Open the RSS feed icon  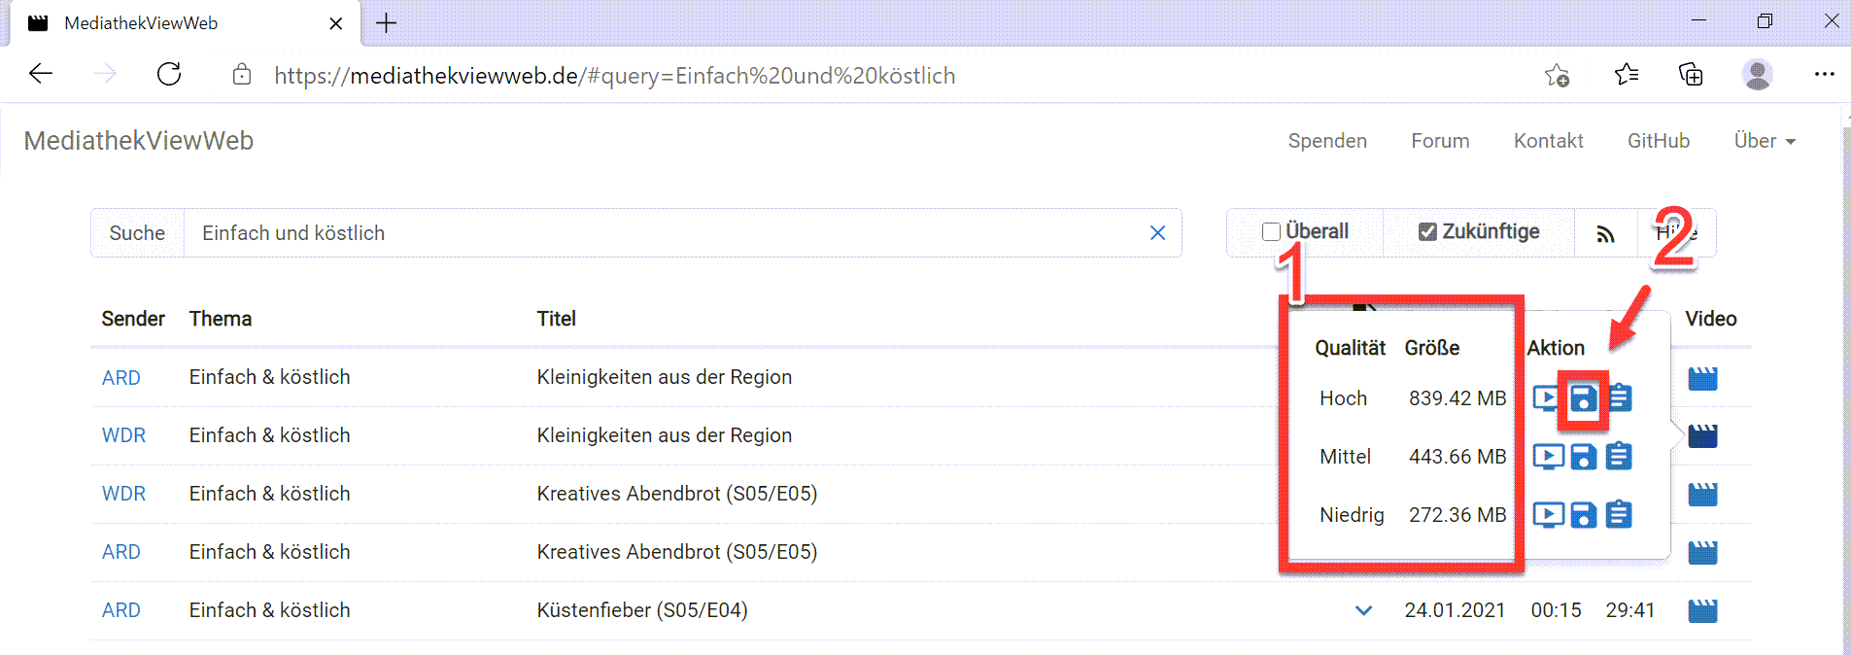(x=1605, y=233)
